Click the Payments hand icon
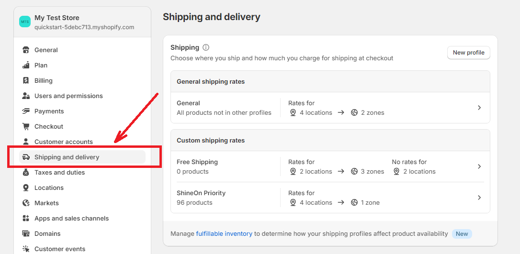Screen dimensions: 520x254 (26, 111)
